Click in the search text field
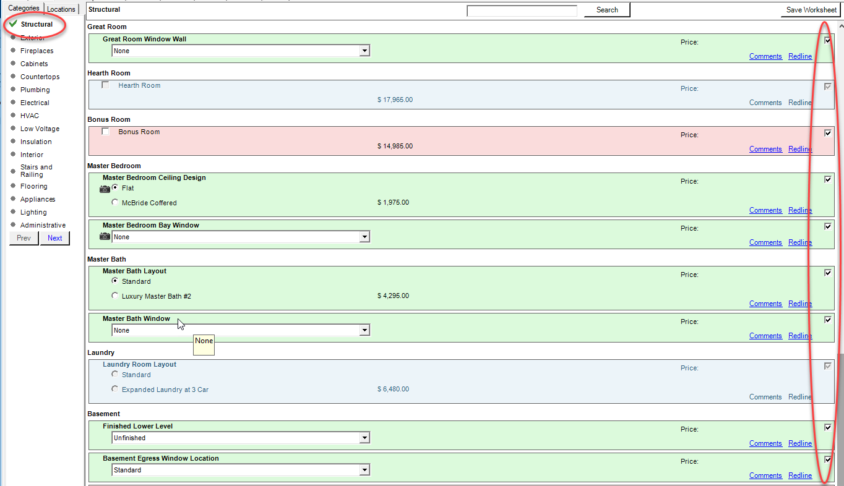 [522, 11]
